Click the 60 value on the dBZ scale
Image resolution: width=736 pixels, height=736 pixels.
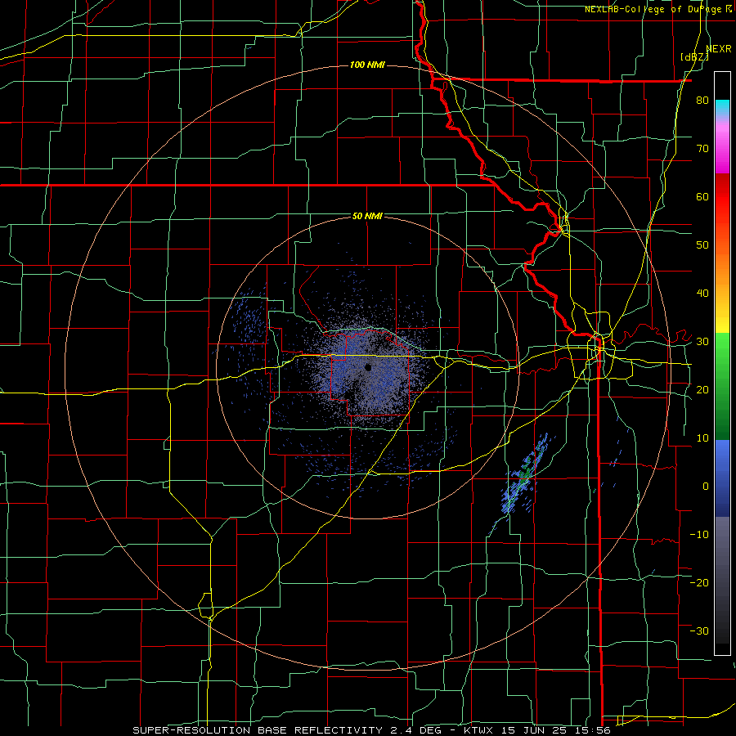[x=702, y=196]
